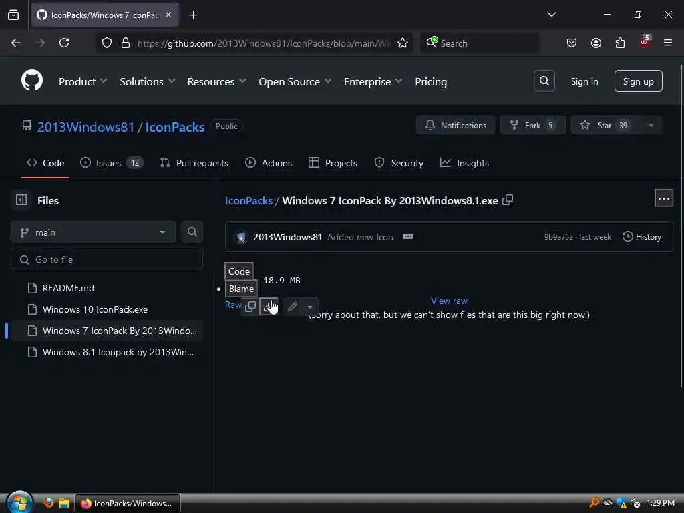Open a new tab with plus icon
Screen dimensions: 684x513
click(x=193, y=15)
